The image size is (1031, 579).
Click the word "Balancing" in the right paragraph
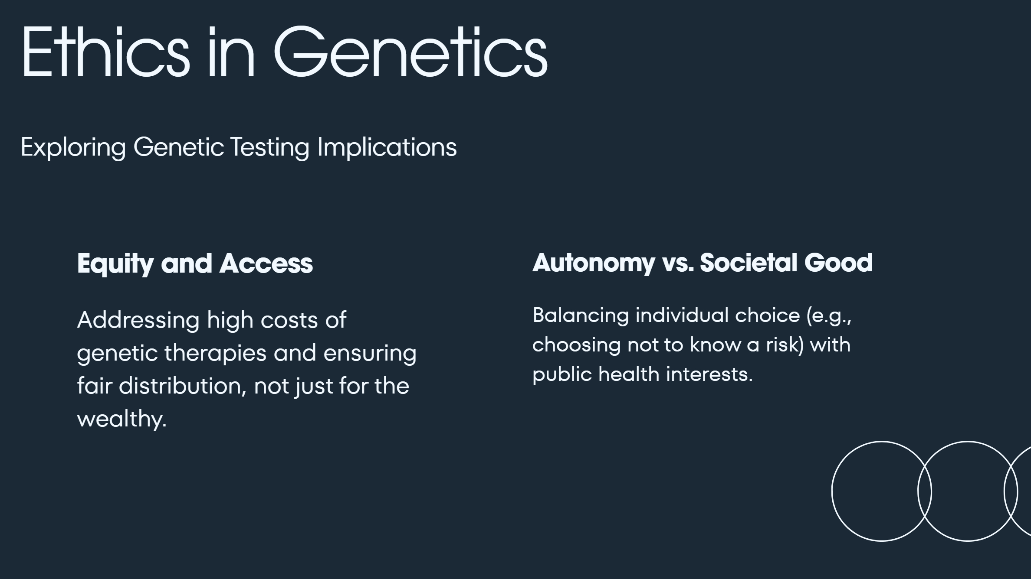[x=581, y=315]
